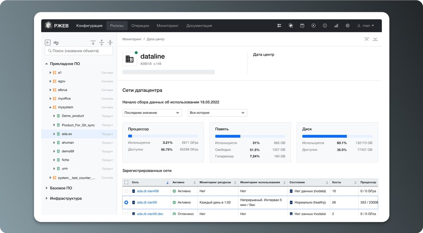Select the radio button for ada.dl.vlan456
The image size is (423, 233).
[x=126, y=191]
